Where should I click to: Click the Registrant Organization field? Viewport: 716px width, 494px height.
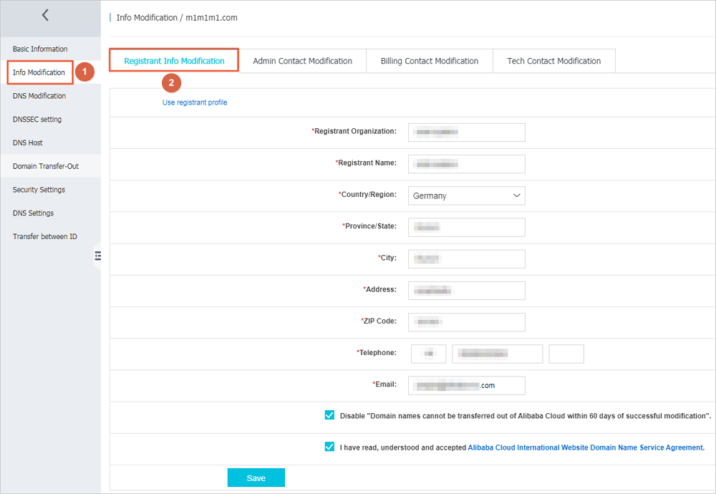(x=466, y=132)
